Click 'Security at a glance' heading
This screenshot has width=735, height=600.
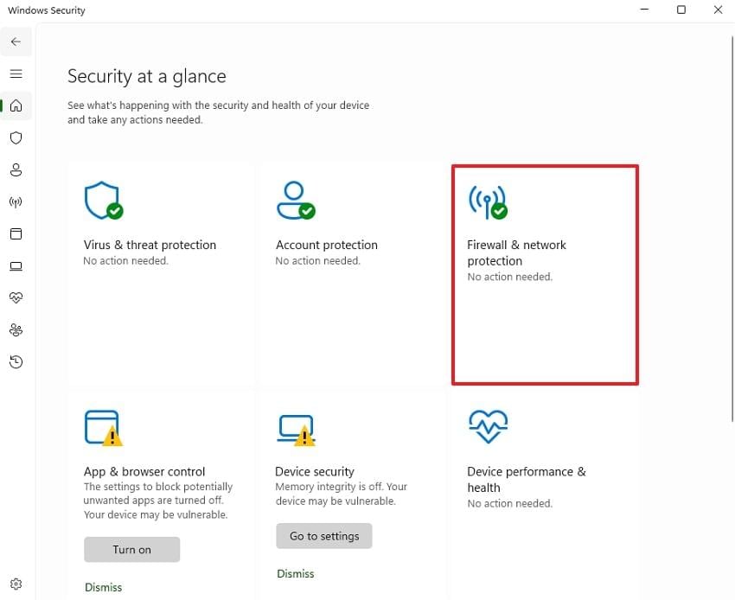click(147, 76)
